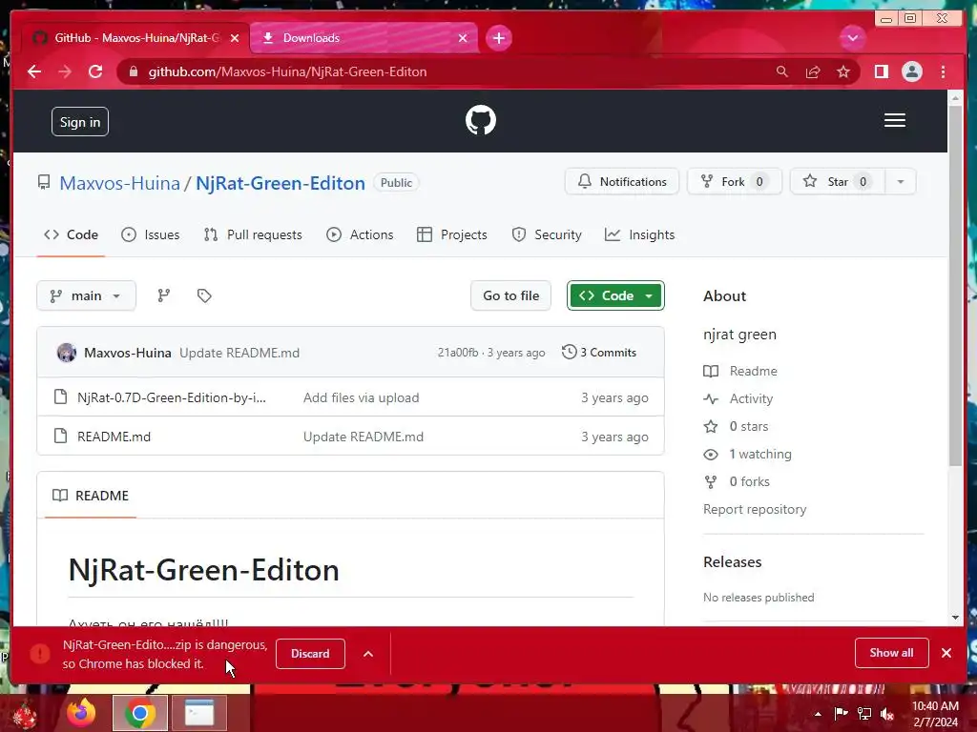Viewport: 977px width, 732px height.
Task: Open the Pull requests tab
Action: [253, 234]
